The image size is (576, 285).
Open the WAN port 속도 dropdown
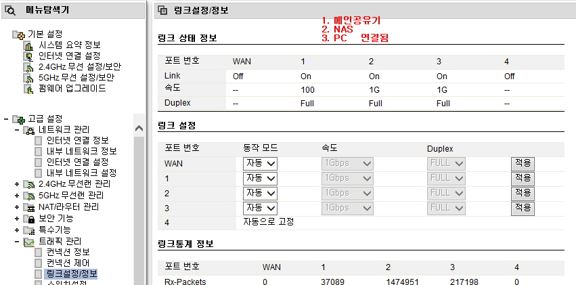(347, 164)
